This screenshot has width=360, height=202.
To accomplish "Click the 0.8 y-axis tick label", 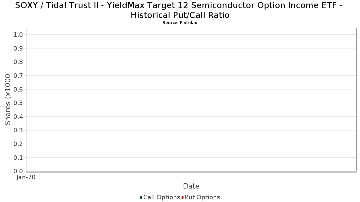I will [18, 62].
